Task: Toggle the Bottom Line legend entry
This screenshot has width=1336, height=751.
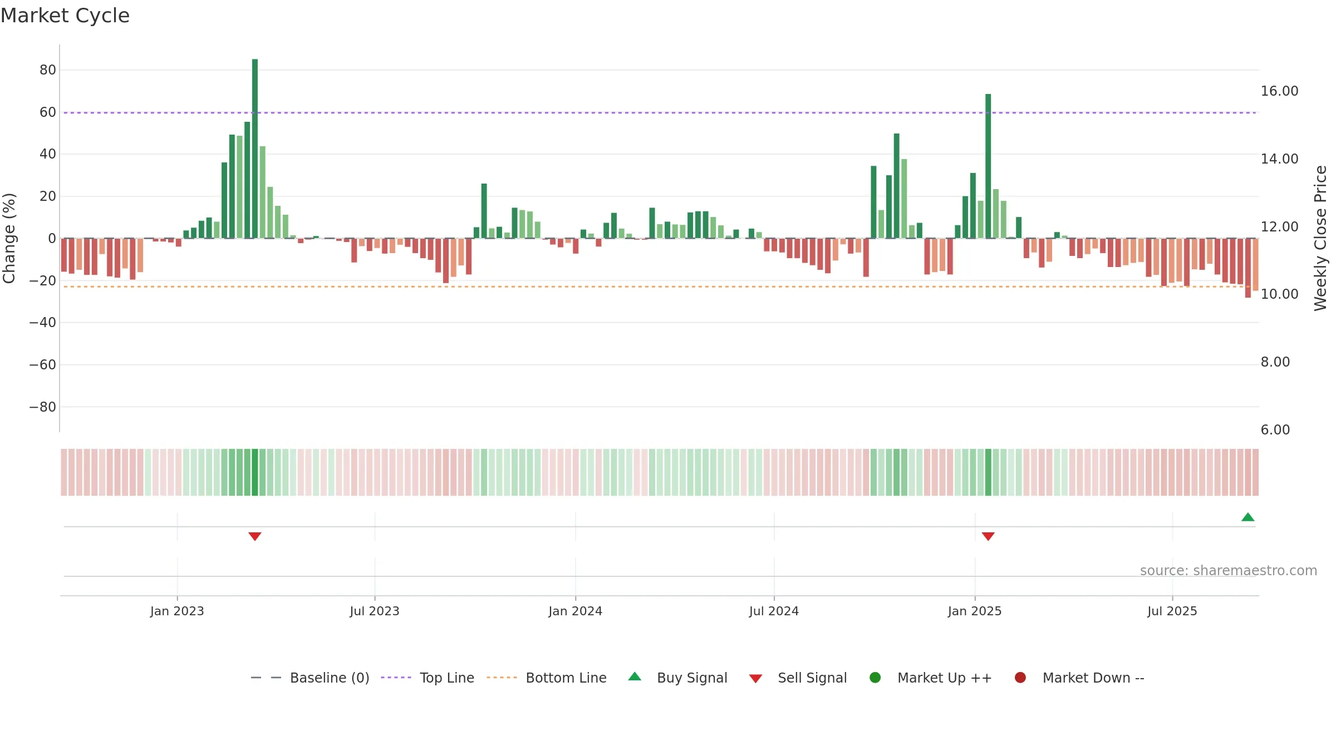Action: 547,678
